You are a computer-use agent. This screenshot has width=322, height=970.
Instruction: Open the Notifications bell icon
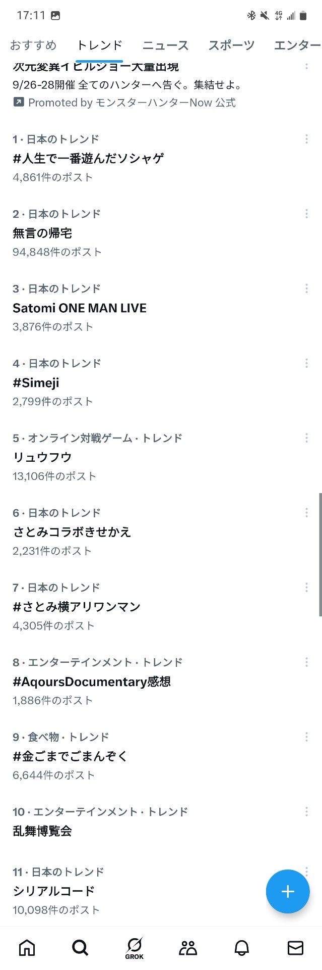[x=242, y=948]
